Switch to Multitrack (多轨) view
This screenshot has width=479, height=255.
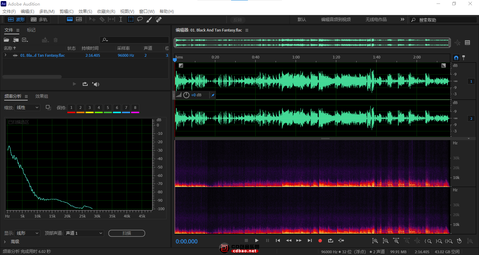39,20
